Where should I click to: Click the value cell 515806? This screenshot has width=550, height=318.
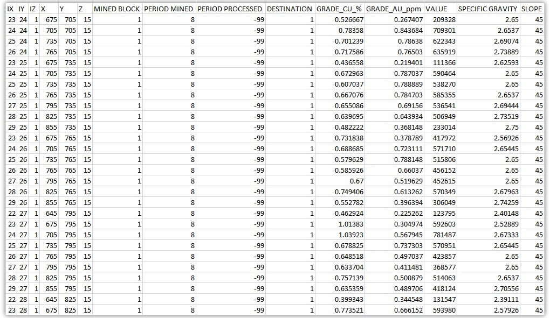pyautogui.click(x=440, y=160)
